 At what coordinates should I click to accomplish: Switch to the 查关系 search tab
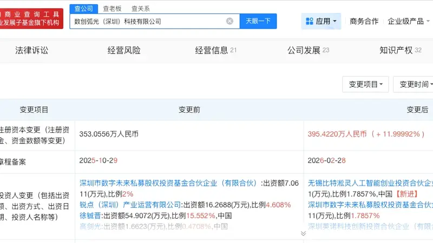click(141, 9)
